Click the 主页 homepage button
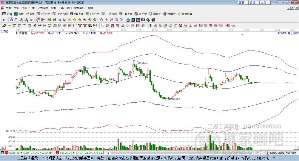The image size is (299, 161). (x=265, y=2)
